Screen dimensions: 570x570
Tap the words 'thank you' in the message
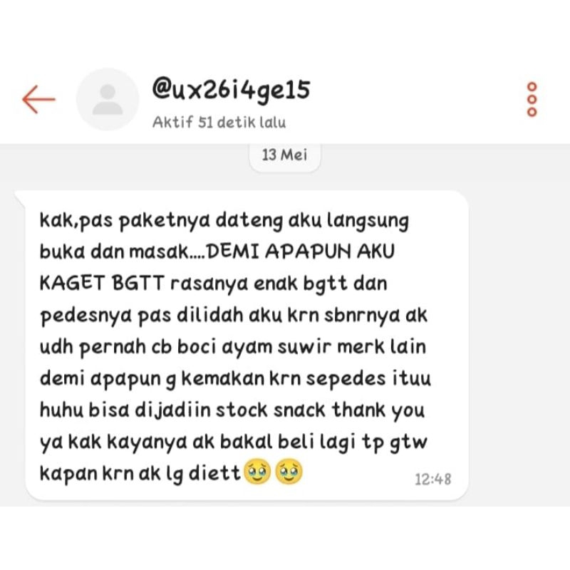(x=378, y=410)
